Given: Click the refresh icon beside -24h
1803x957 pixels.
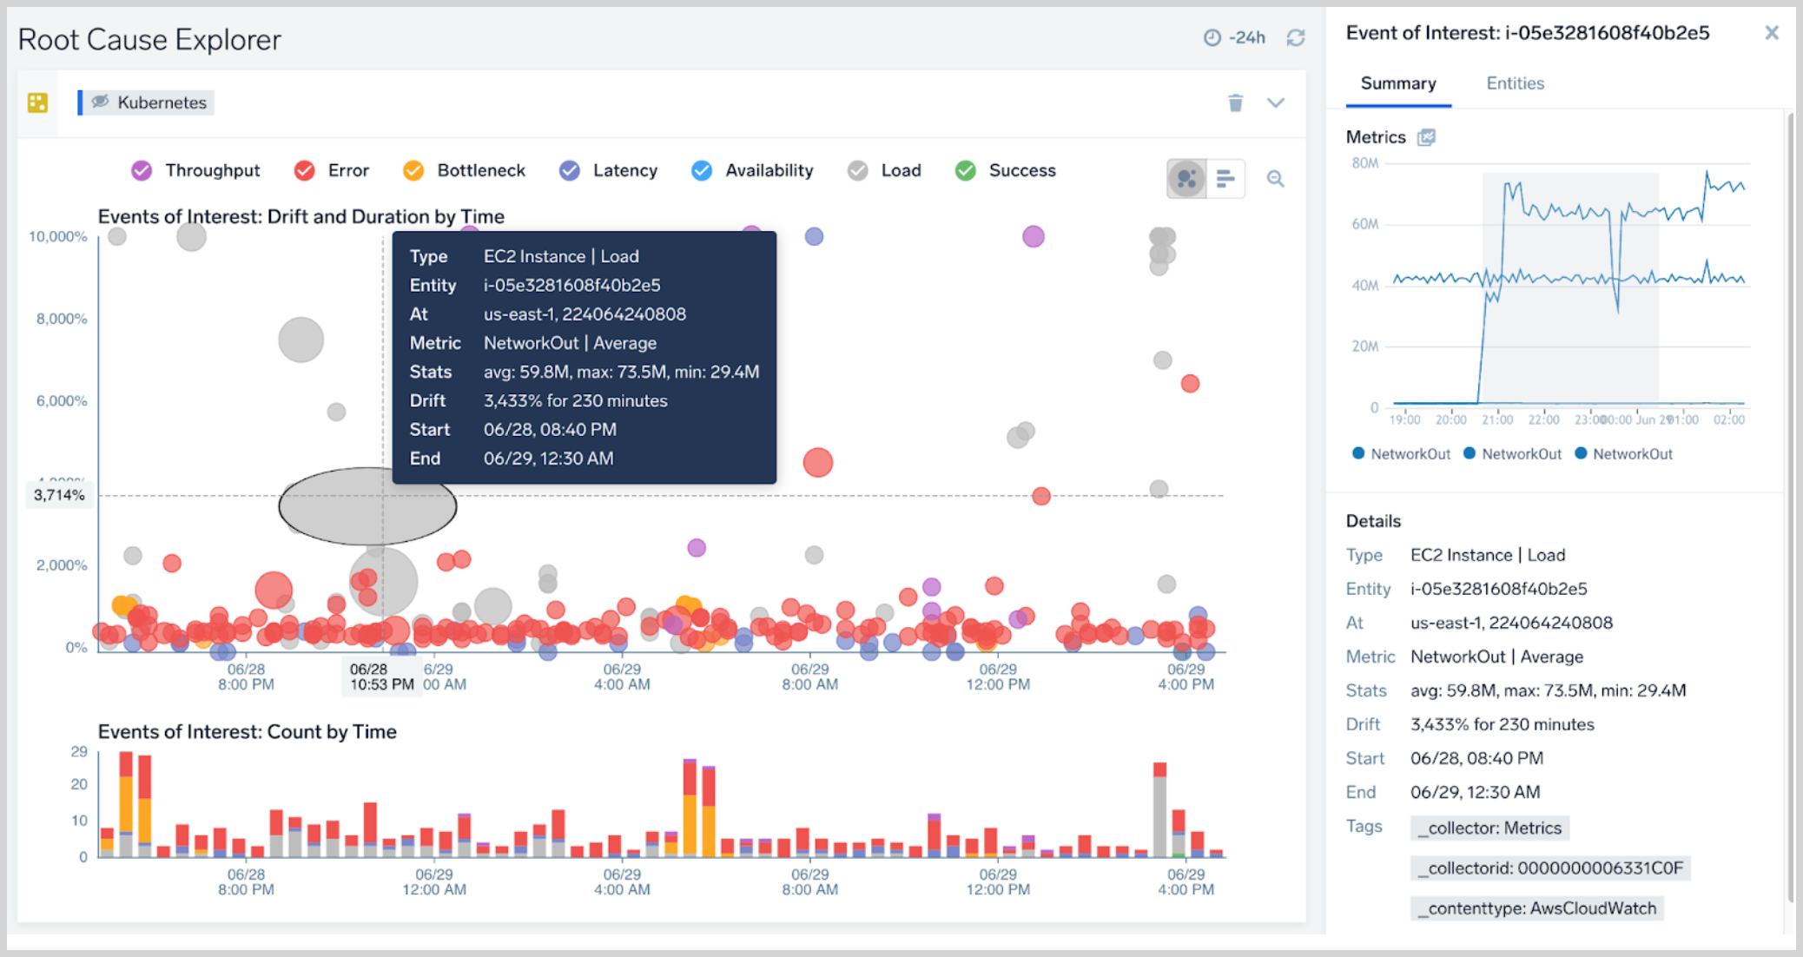Looking at the screenshot, I should pos(1295,37).
